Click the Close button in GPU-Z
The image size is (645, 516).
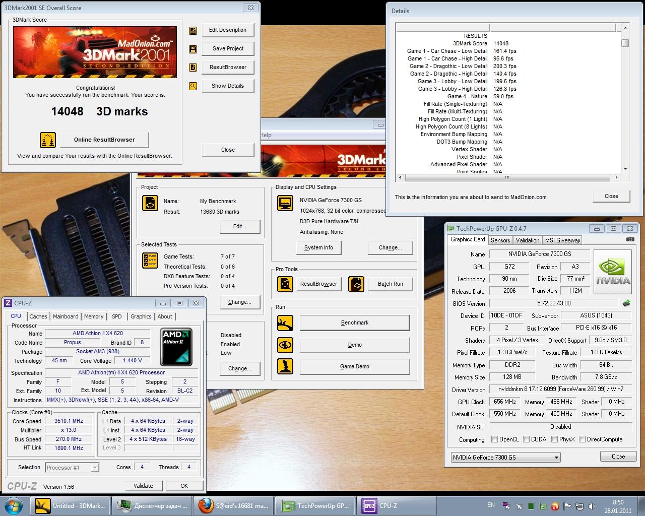point(618,457)
